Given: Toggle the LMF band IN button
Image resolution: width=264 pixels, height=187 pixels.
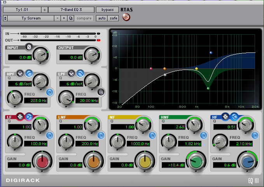Looking at the screenshot, I should coord(101,135).
